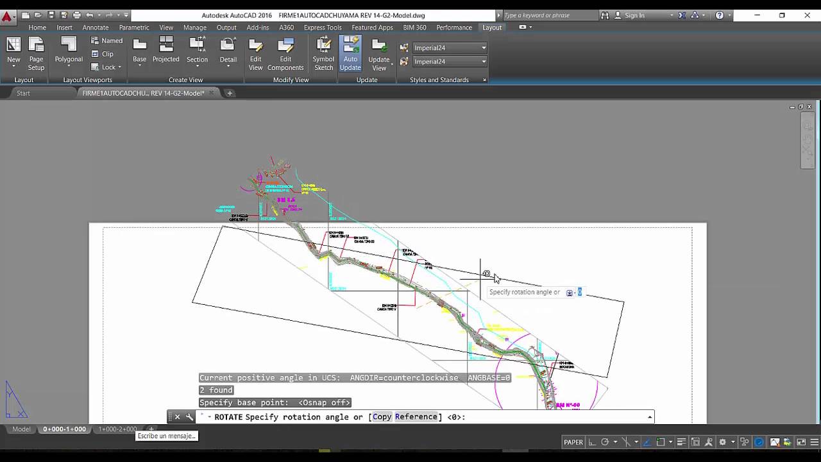Click the Edit Components tool

(285, 54)
